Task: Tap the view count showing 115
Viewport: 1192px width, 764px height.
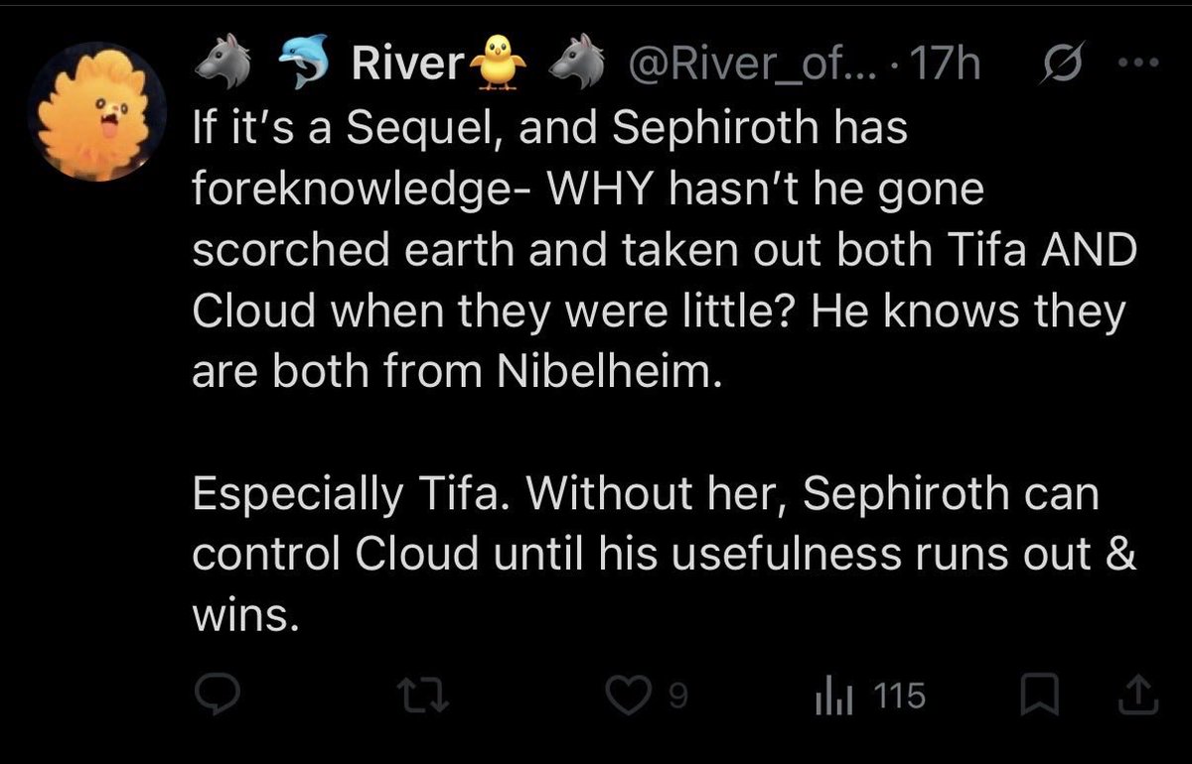Action: pyautogui.click(x=902, y=697)
